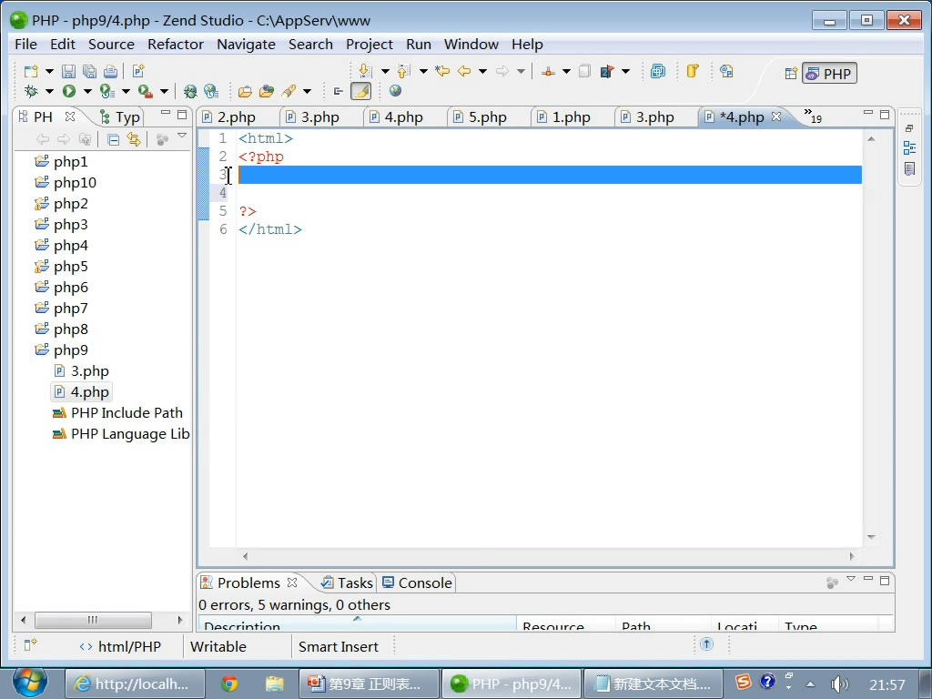
Task: Toggle the Show Selected Element Only button
Action: tap(339, 91)
